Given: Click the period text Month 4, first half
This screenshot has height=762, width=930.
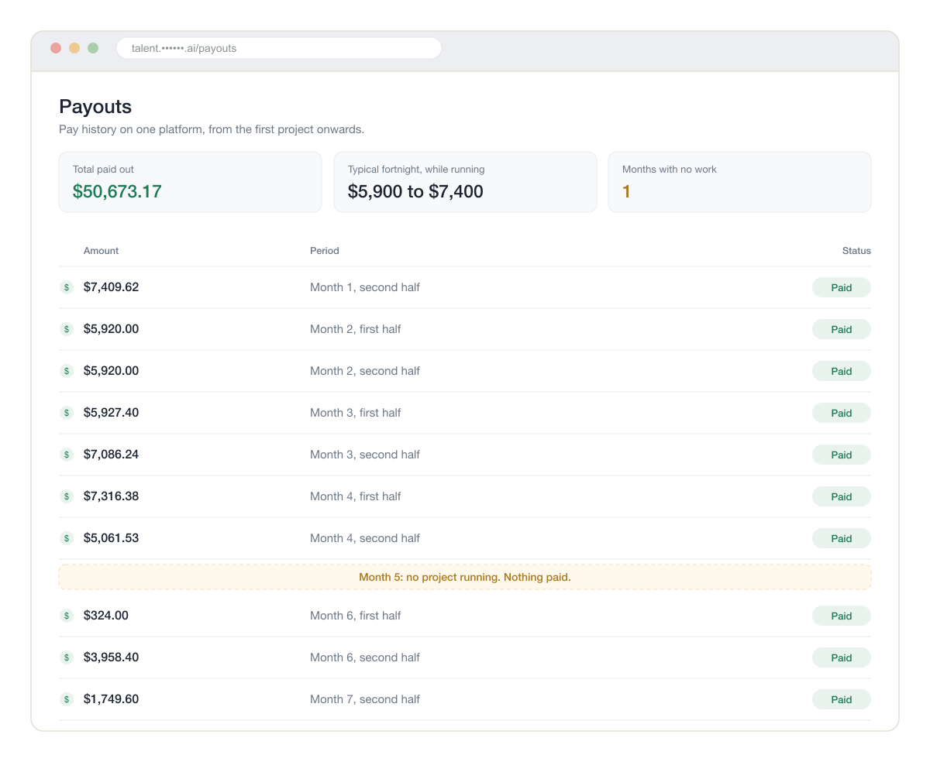Looking at the screenshot, I should pyautogui.click(x=356, y=496).
